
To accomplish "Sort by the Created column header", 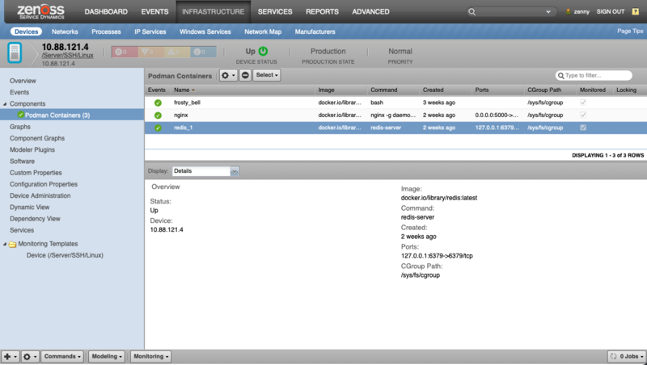I will (x=433, y=90).
